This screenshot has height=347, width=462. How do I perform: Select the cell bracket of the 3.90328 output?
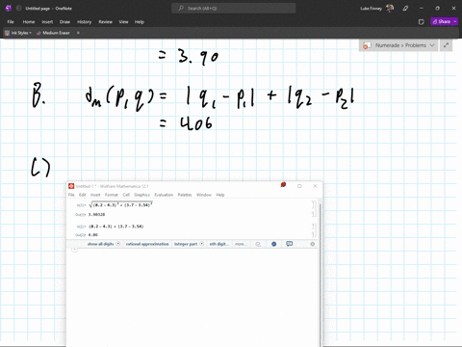314,214
